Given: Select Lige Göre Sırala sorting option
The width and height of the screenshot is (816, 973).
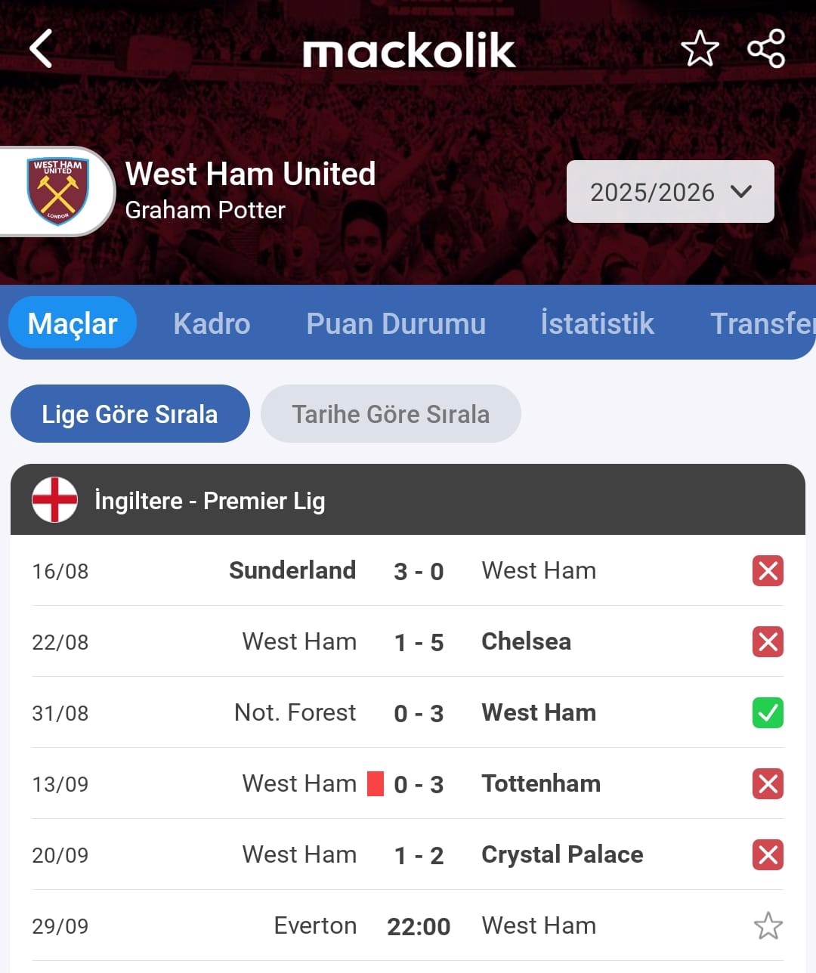Looking at the screenshot, I should tap(130, 414).
